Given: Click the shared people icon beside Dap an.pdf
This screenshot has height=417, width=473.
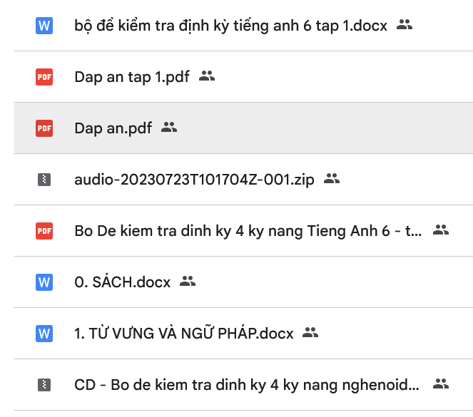Looking at the screenshot, I should [x=169, y=128].
